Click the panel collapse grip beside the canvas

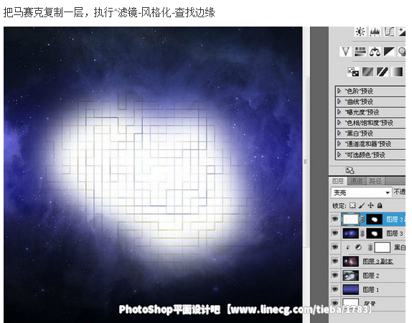point(306,161)
